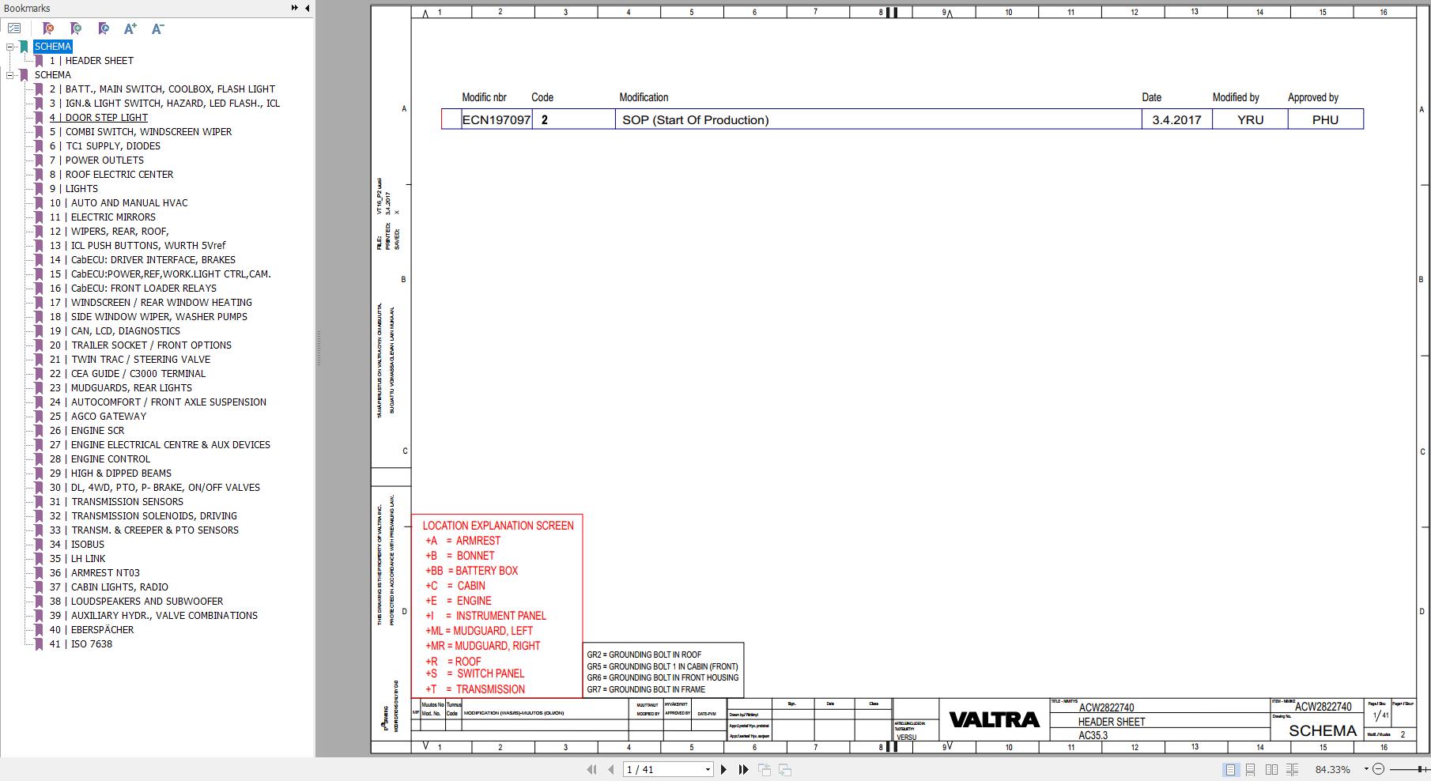The width and height of the screenshot is (1431, 781).
Task: Click the bookmark icon beside 30 | DL, 4WD, PTO
Action: (x=39, y=488)
